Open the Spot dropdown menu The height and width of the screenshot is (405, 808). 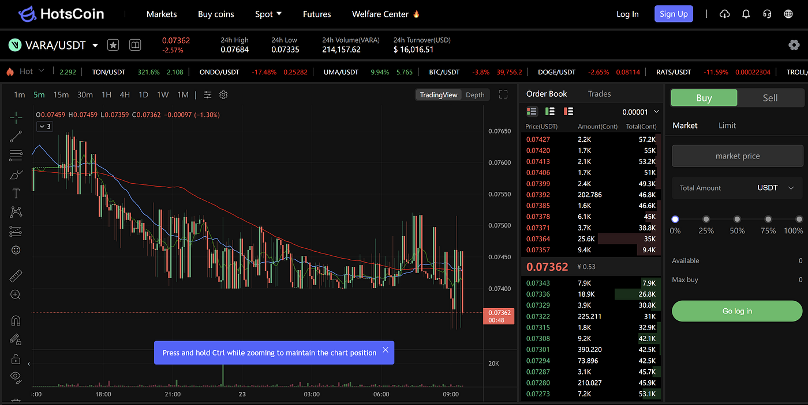(x=268, y=14)
